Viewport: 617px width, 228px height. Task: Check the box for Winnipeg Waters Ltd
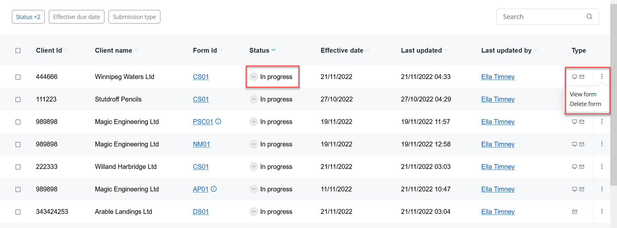[18, 77]
